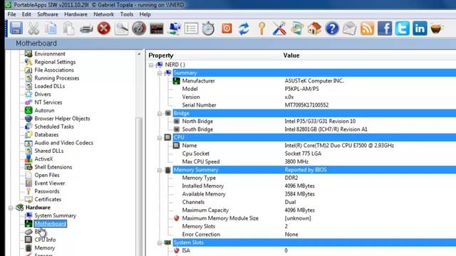Select Memory in the Hardware tree

(44, 248)
